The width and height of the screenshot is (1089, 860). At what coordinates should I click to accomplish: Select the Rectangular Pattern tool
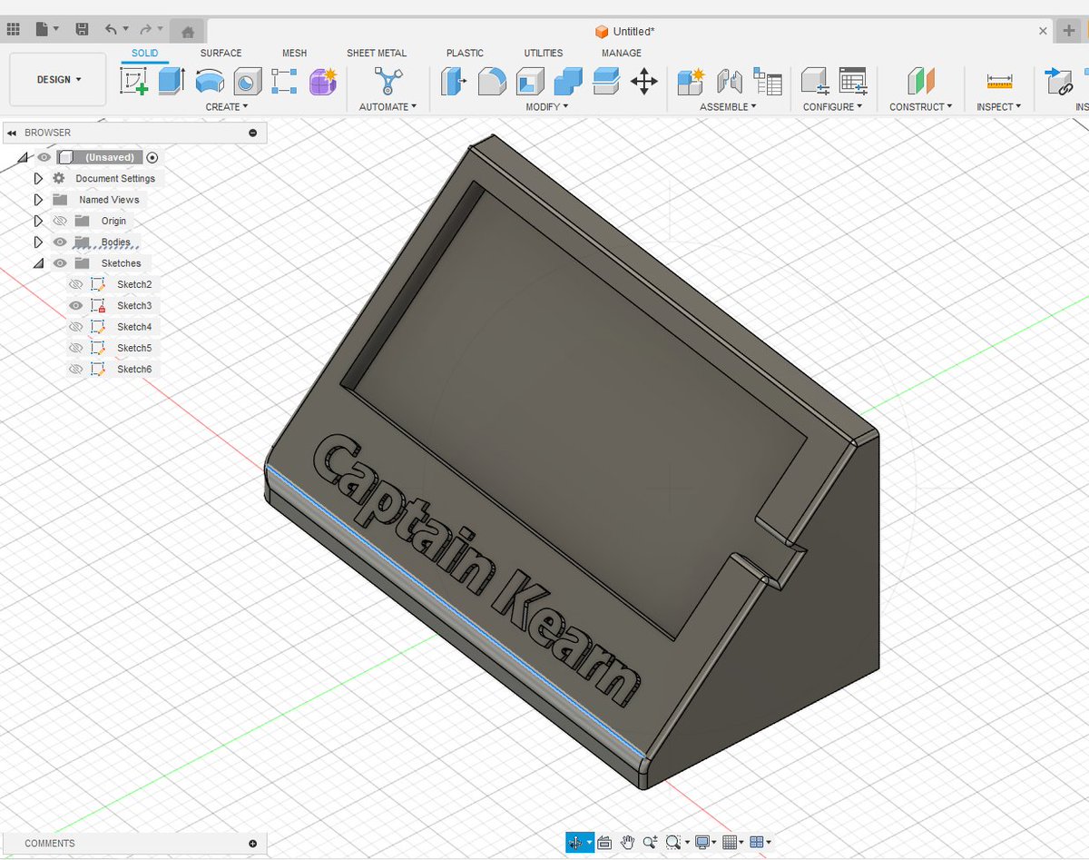coord(284,82)
